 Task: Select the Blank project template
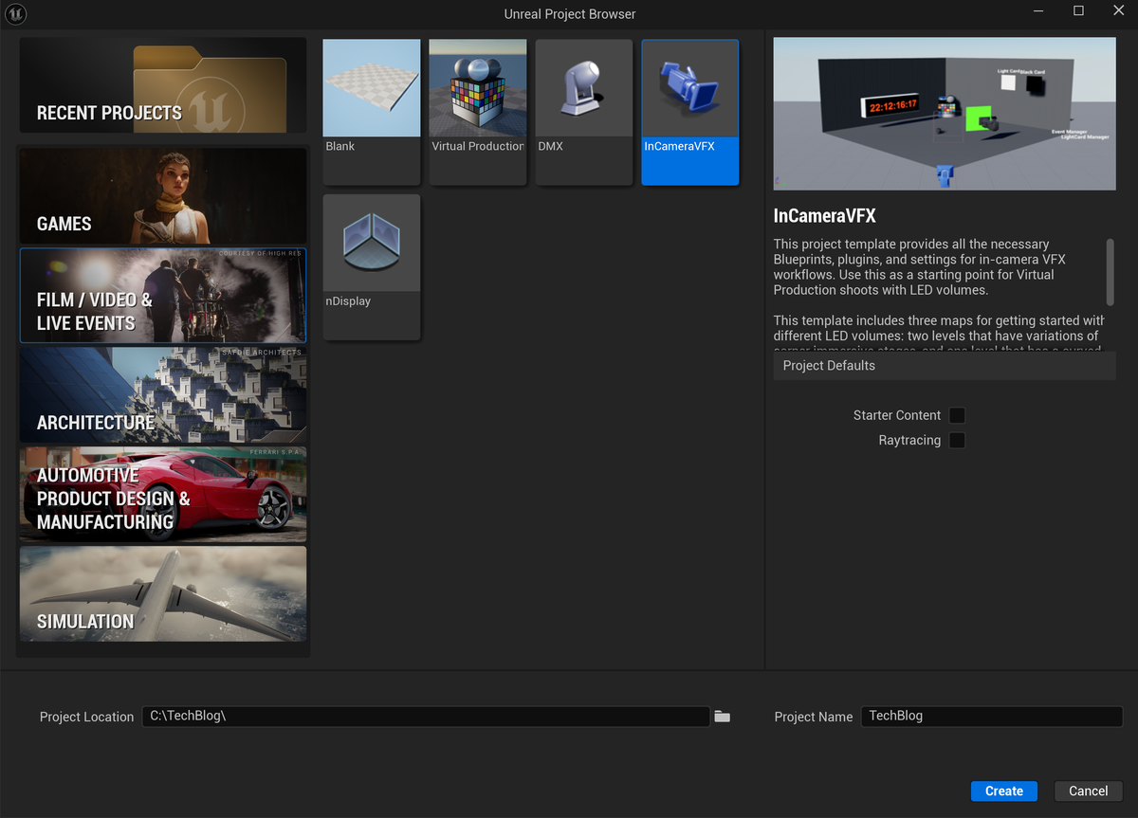(x=372, y=112)
